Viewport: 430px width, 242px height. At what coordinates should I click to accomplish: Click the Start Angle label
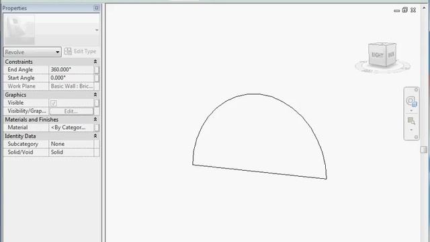click(x=21, y=78)
